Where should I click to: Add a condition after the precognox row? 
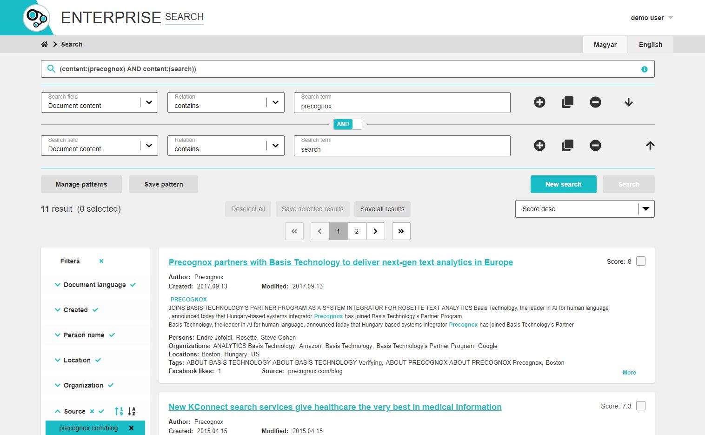point(539,102)
